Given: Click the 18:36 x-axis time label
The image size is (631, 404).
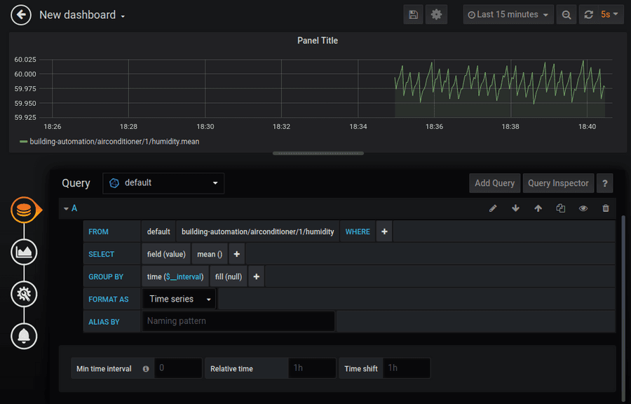Looking at the screenshot, I should pyautogui.click(x=434, y=127).
